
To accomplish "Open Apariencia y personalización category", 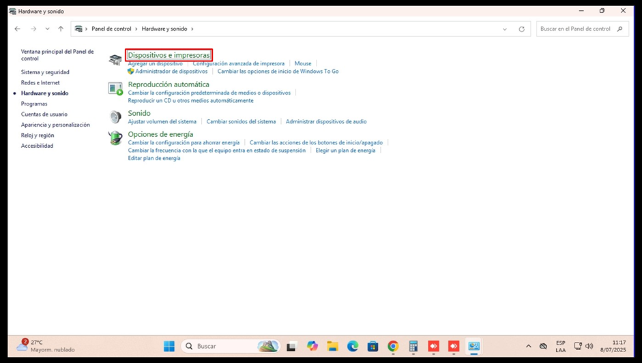I will click(55, 125).
